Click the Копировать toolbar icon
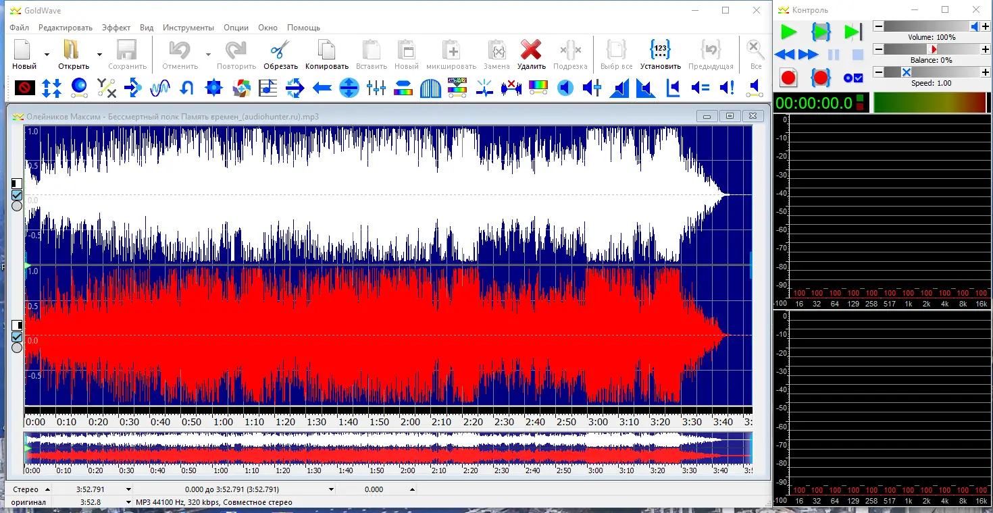 [x=326, y=51]
